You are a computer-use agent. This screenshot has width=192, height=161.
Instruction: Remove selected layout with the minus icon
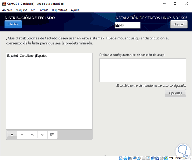[x=22, y=135]
